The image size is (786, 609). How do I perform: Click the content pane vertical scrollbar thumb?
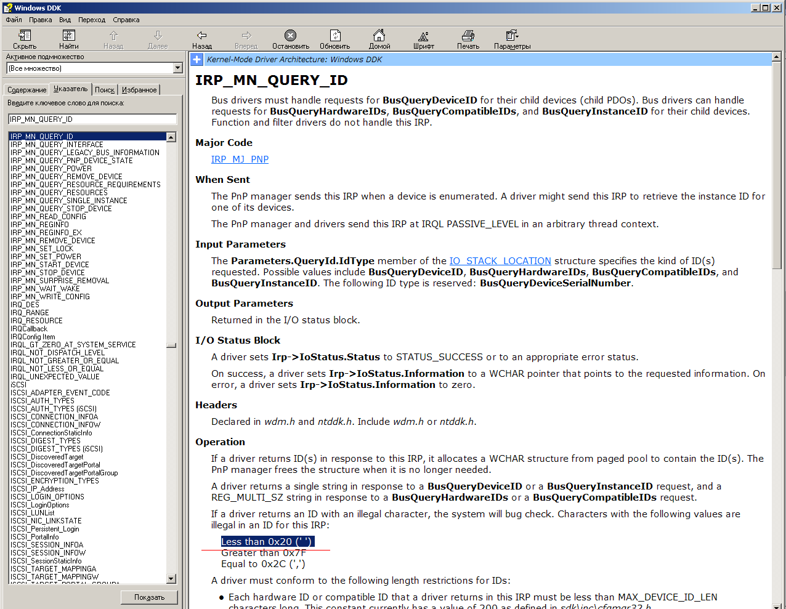tap(777, 165)
